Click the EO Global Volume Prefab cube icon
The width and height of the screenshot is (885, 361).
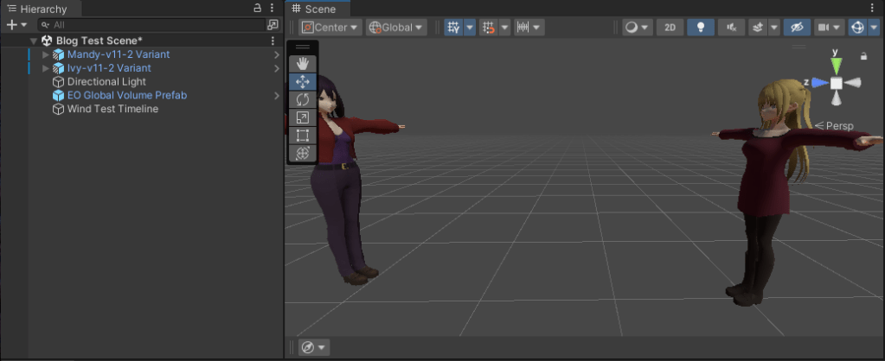click(x=58, y=95)
